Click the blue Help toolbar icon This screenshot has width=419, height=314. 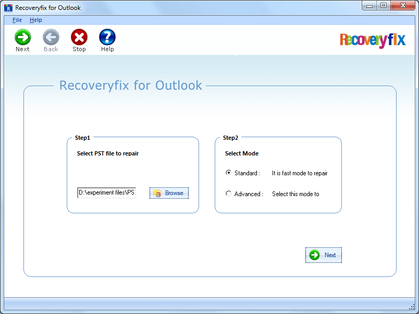pyautogui.click(x=107, y=37)
